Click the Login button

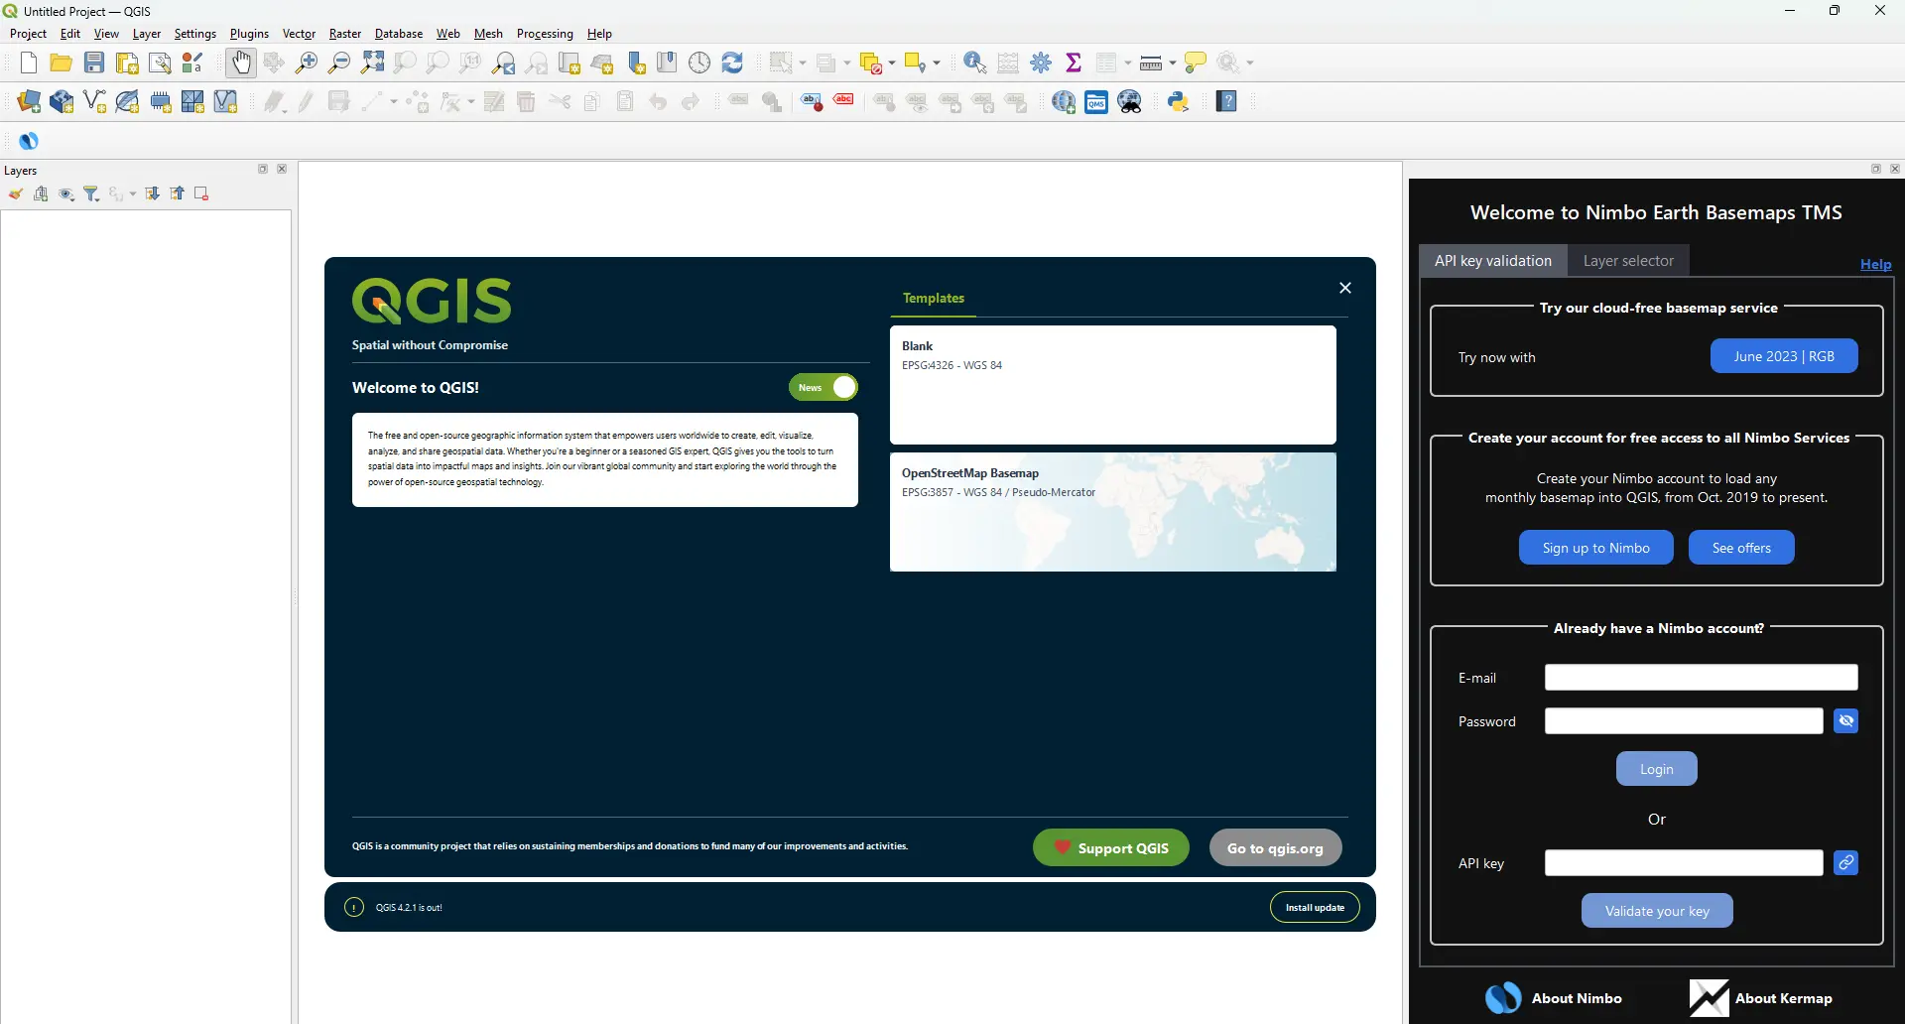coord(1656,769)
